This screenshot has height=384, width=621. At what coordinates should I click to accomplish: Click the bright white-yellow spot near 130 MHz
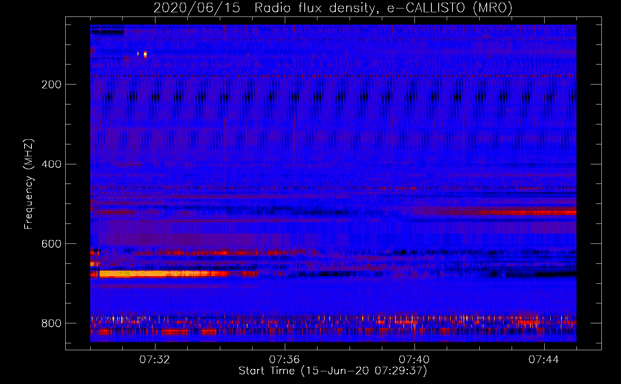click(145, 54)
